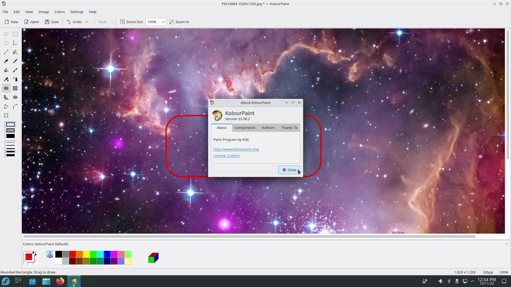Screen dimensions: 511x287
Task: Switch to the Thanks To tab
Action: [x=289, y=128]
